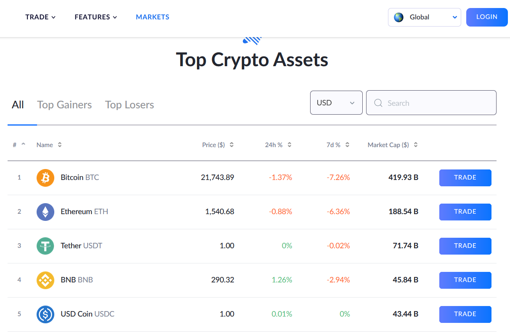Screen dimensions: 510x333
Task: Click Ethereum 24h change -0.88%
Action: (281, 212)
